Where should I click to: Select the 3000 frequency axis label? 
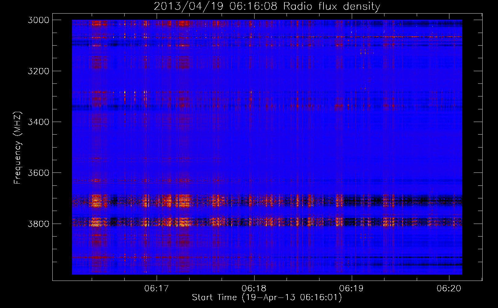click(38, 20)
